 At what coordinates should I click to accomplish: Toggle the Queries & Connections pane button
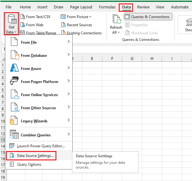point(148,17)
